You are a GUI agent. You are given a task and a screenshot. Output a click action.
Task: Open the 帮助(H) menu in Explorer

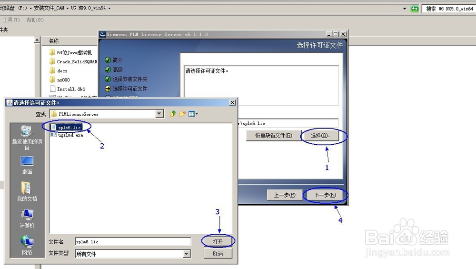[x=35, y=20]
